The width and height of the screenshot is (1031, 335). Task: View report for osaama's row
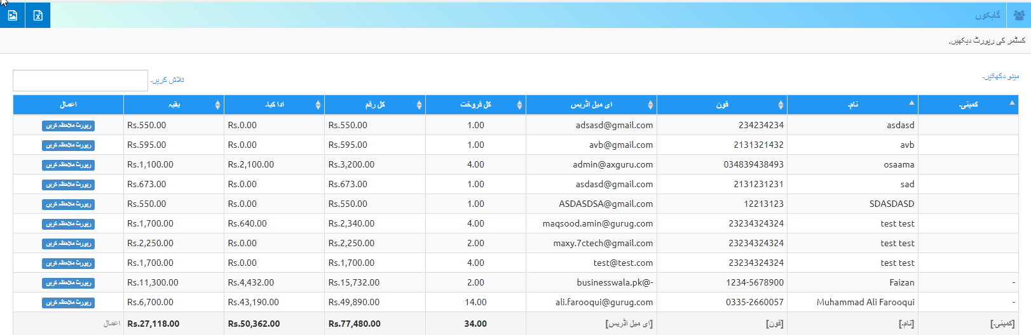[69, 165]
